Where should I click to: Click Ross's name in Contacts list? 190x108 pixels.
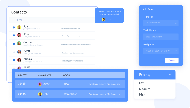tap(26, 34)
